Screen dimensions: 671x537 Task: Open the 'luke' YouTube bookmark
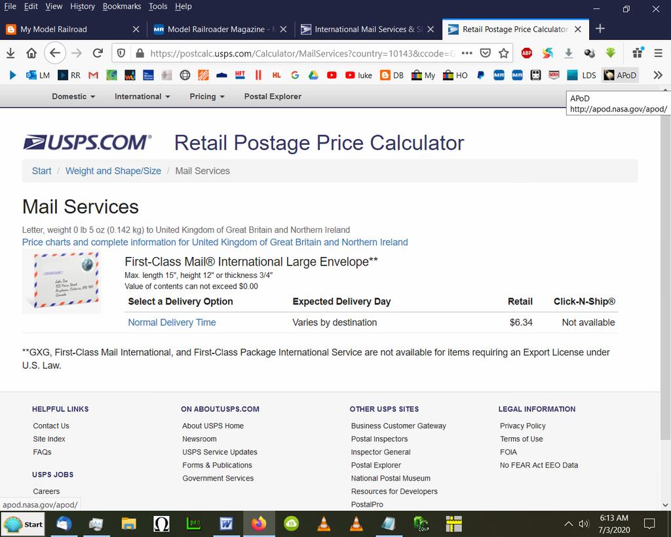click(x=358, y=75)
